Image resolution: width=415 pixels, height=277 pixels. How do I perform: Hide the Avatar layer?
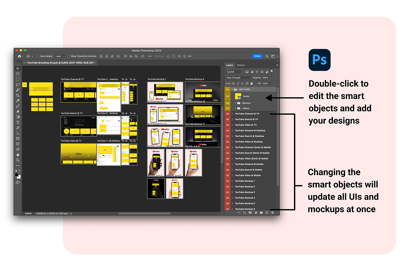(x=228, y=96)
